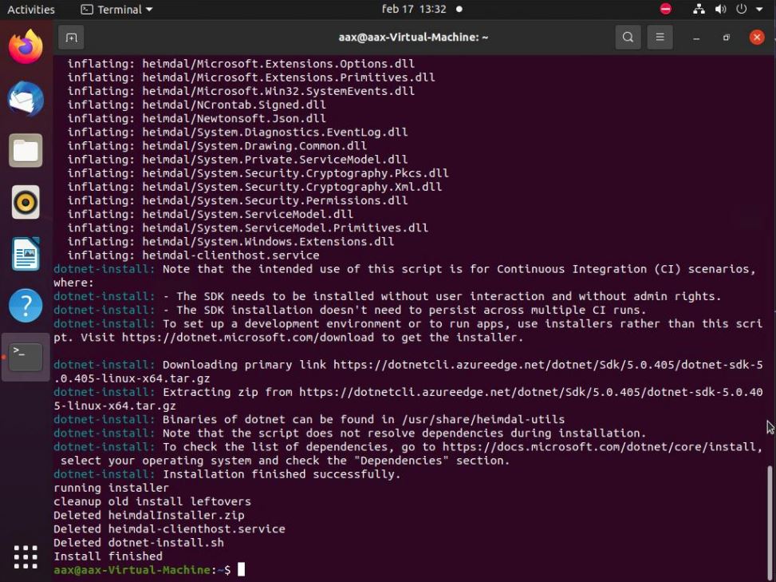Click the red do-not-disturb indicator
The image size is (776, 582).
pyautogui.click(x=666, y=9)
